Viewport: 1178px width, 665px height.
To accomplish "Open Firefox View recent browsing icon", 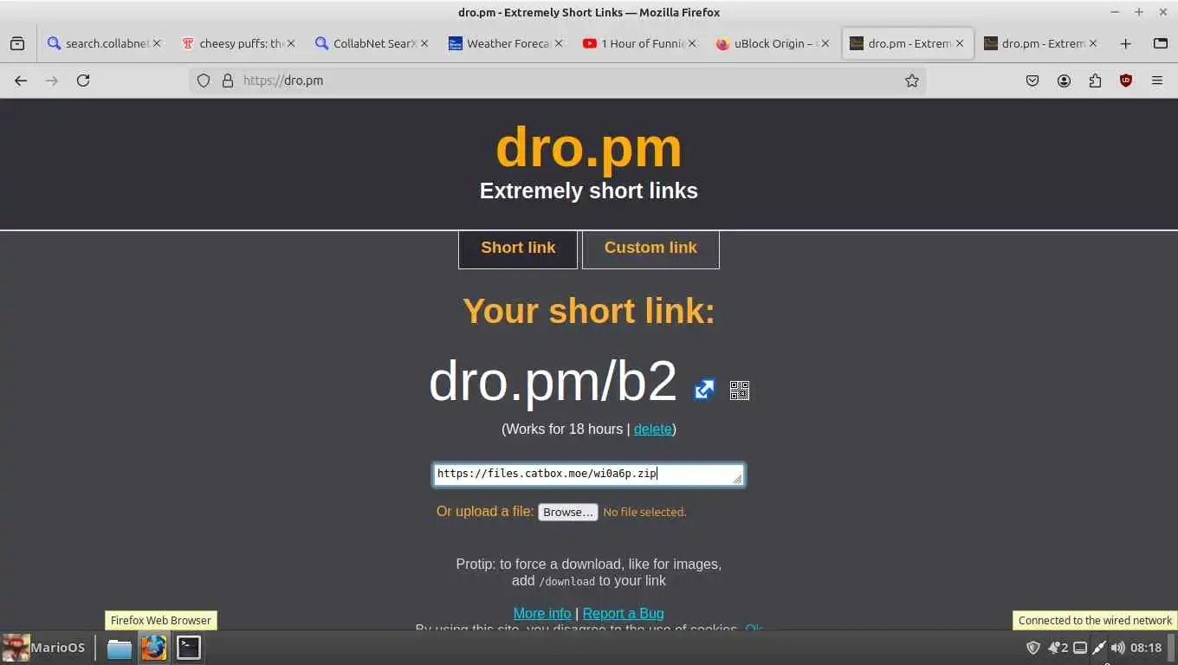I will point(17,43).
